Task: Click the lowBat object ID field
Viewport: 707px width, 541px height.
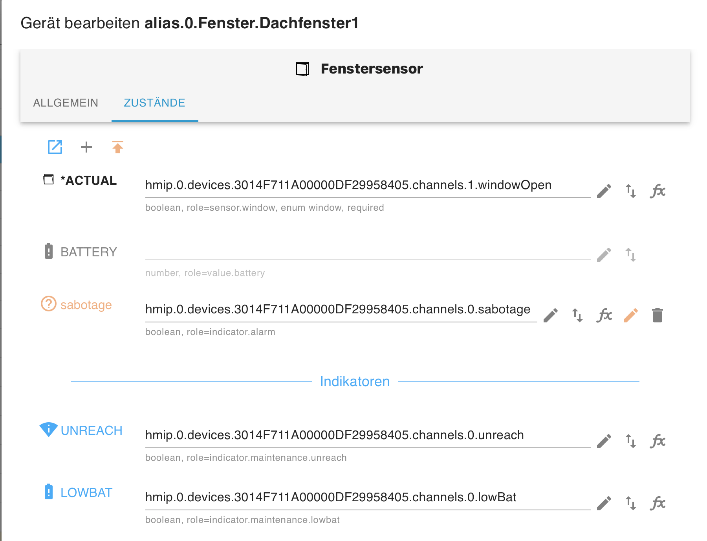Action: coord(367,497)
